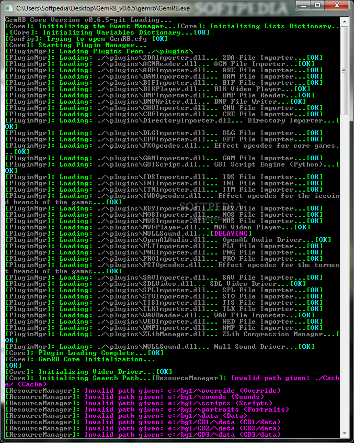354x443 pixels.
Task: Click the OpenALAudio.dll loading line
Action: 168,240
